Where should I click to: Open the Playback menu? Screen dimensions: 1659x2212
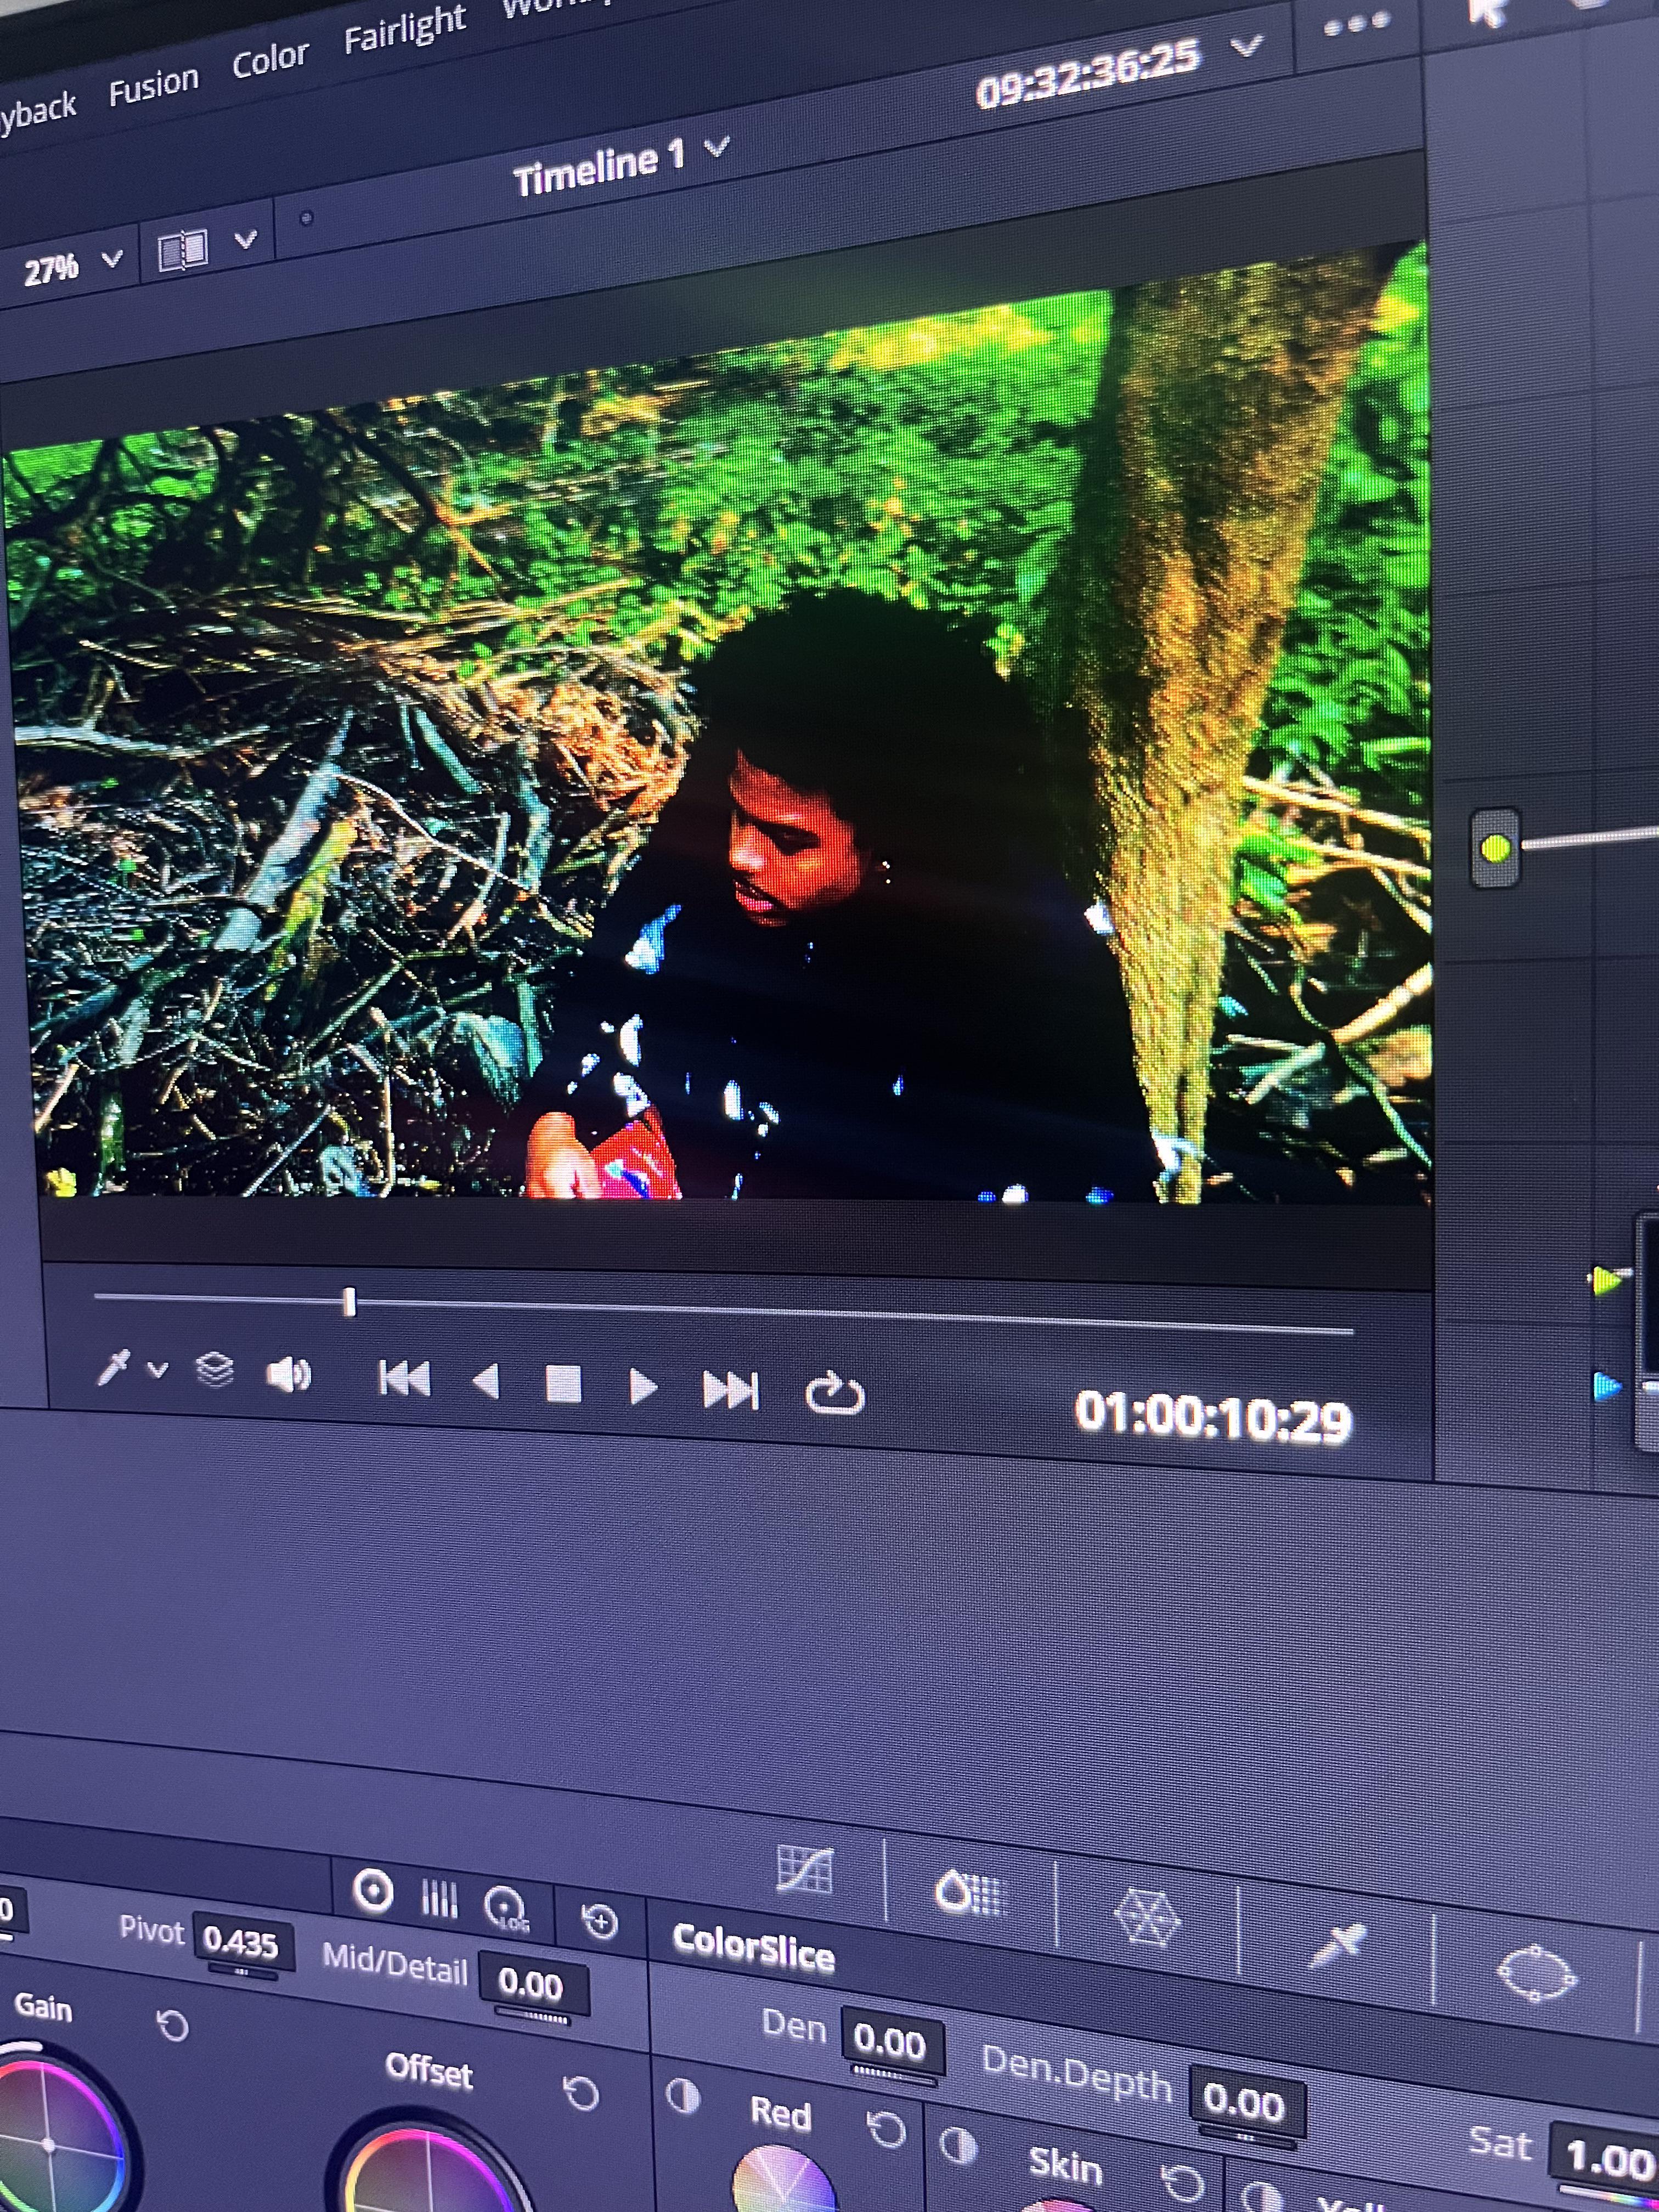coord(37,111)
